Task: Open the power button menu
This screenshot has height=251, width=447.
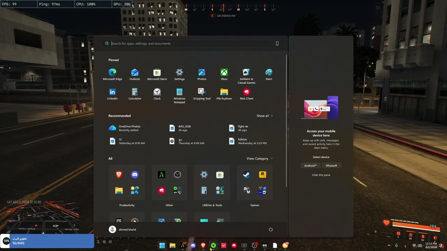Action: 271,229
